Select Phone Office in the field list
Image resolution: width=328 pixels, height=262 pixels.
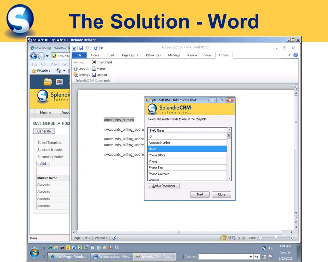click(187, 155)
